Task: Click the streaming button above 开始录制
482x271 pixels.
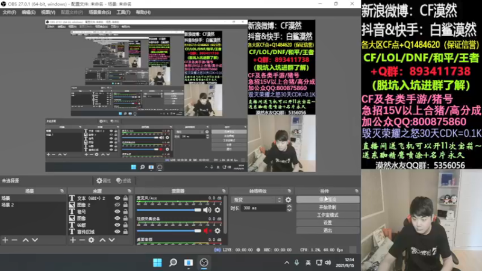Action: [x=328, y=200]
